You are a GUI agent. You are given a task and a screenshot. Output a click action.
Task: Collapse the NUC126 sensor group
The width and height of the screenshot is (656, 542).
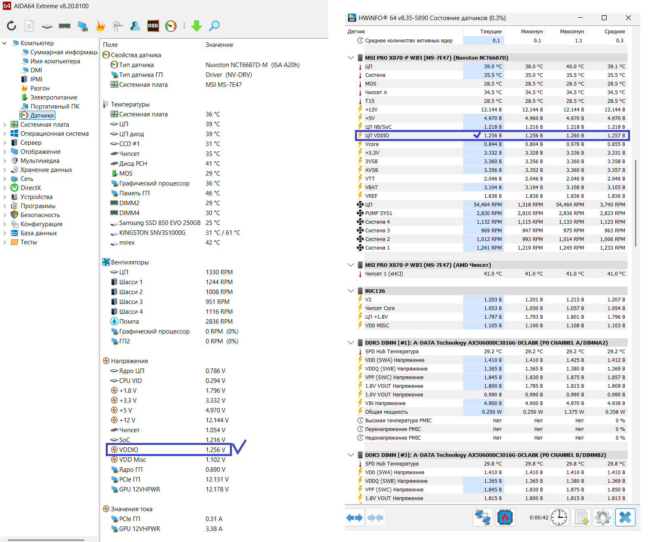coord(351,291)
